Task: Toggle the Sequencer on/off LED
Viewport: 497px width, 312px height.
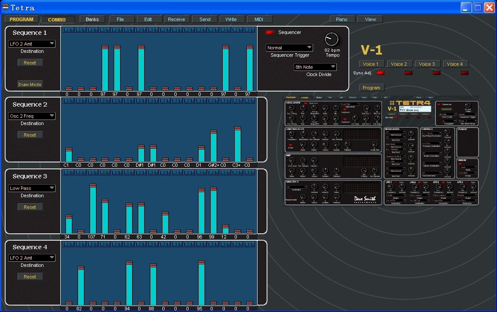Action: coord(270,32)
